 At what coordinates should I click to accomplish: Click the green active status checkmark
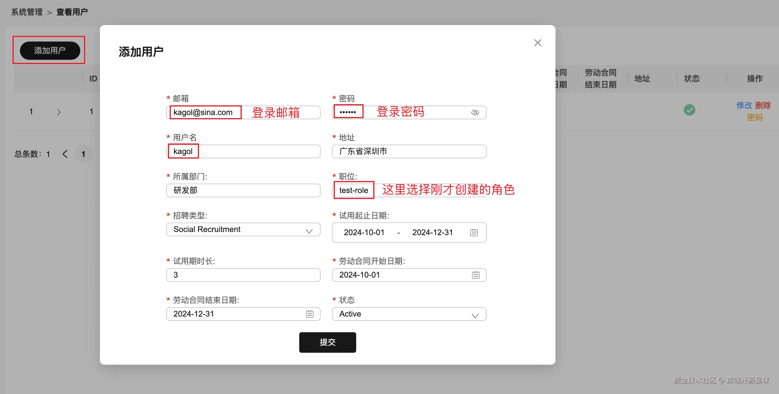tap(689, 110)
